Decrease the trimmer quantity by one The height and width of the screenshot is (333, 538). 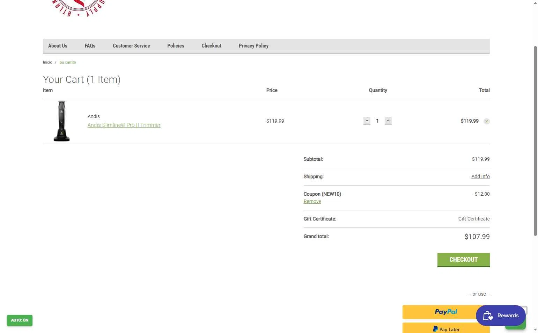[367, 121]
